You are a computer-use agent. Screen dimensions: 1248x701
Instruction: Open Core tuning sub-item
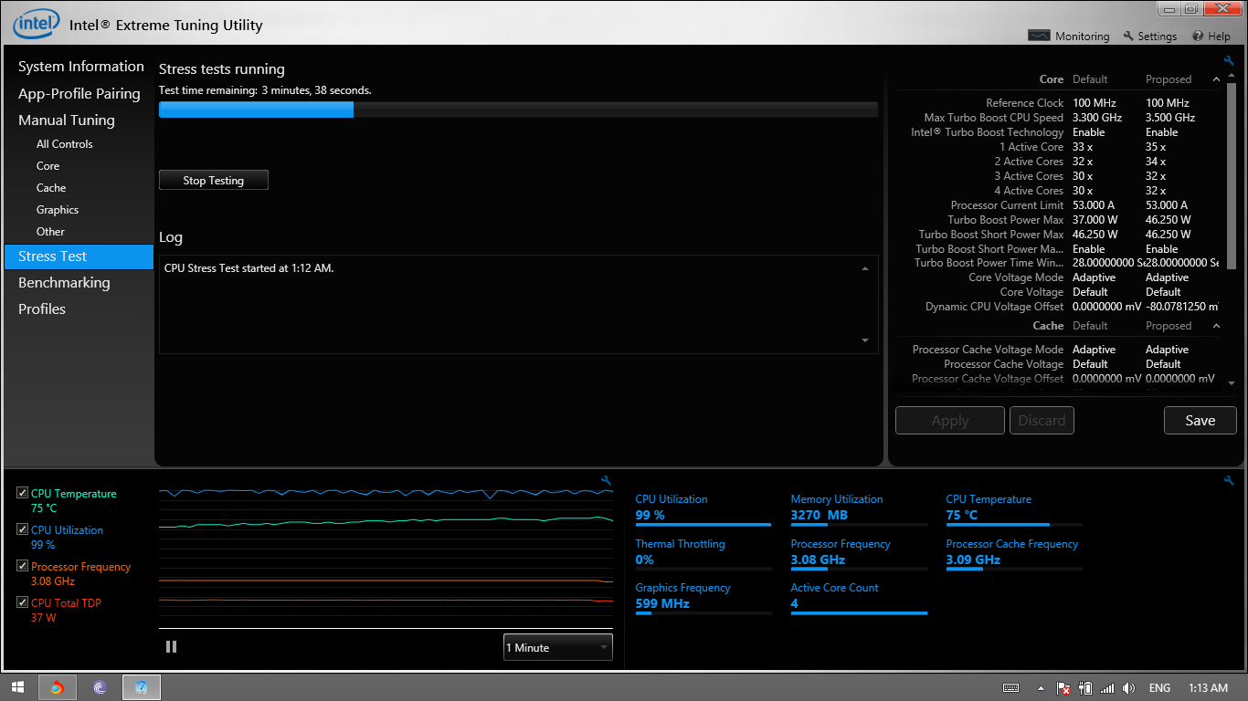48,166
